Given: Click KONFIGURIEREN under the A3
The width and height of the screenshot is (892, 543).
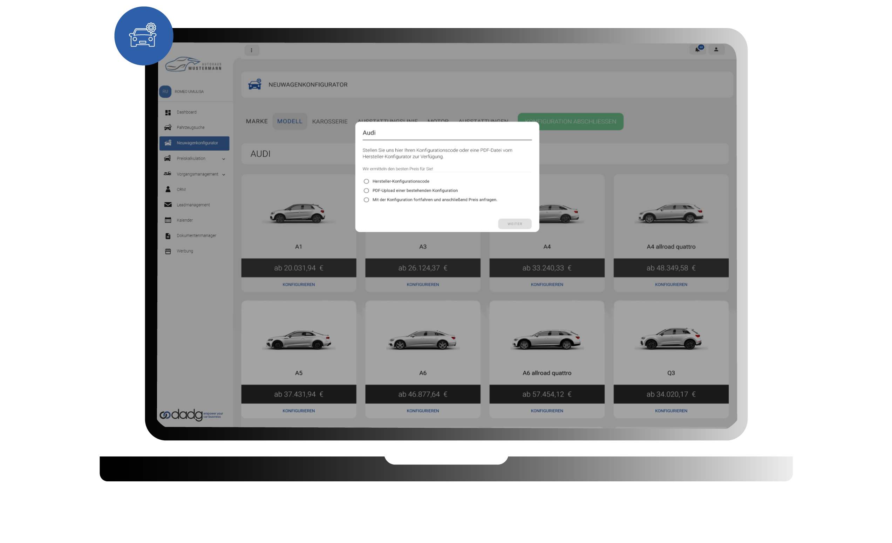Looking at the screenshot, I should [x=423, y=285].
